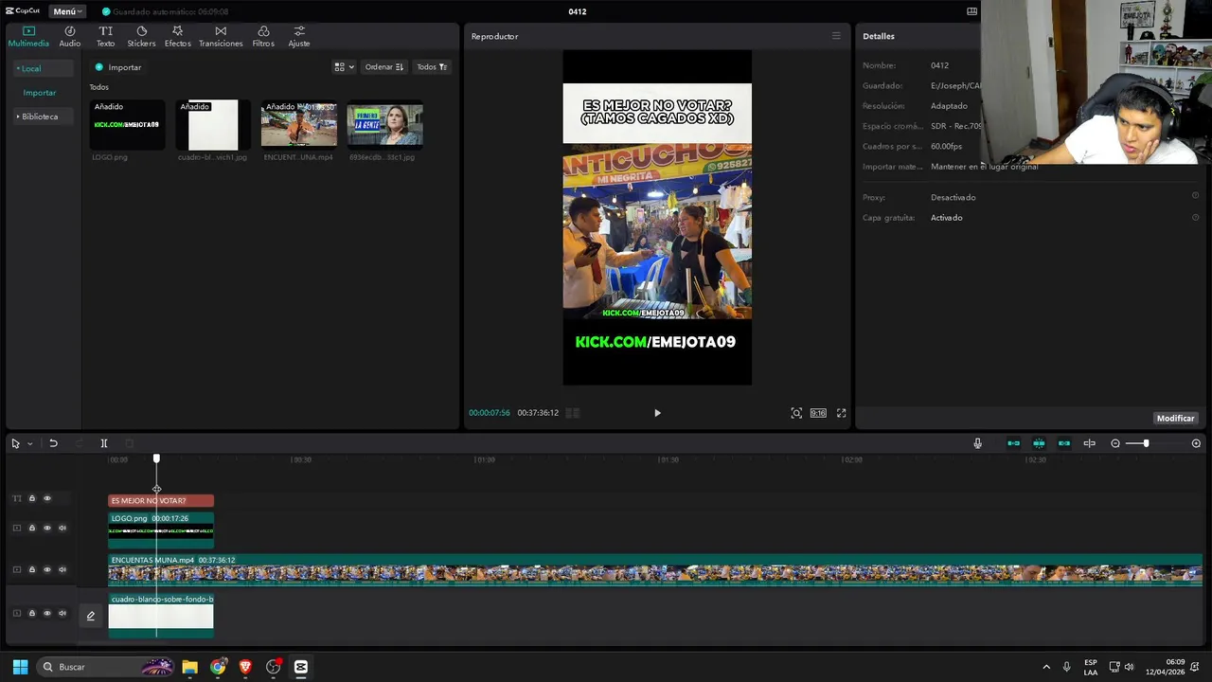Select the ES MEJOR NO VOTAR? text clip
This screenshot has height=682, width=1212.
[161, 500]
